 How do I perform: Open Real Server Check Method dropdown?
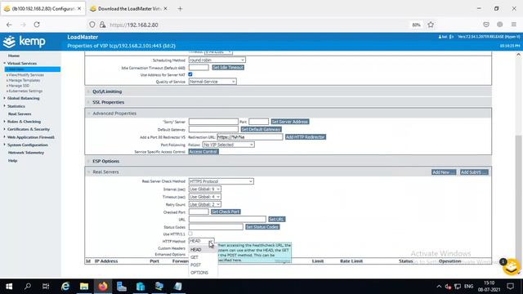[221, 181]
